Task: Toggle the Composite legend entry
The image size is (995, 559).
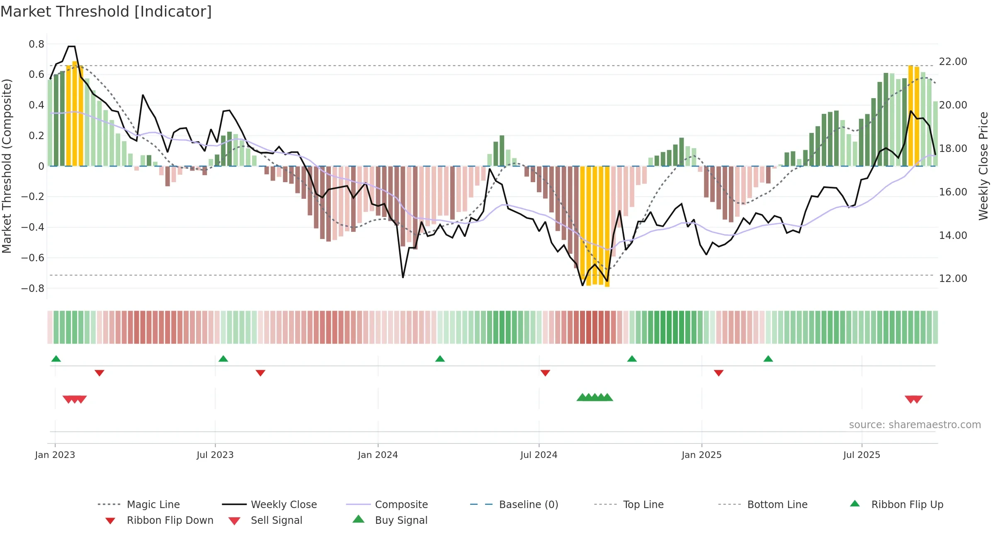Action: pos(387,504)
